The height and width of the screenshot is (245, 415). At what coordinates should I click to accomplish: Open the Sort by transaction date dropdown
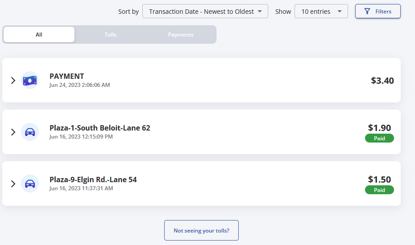click(205, 12)
